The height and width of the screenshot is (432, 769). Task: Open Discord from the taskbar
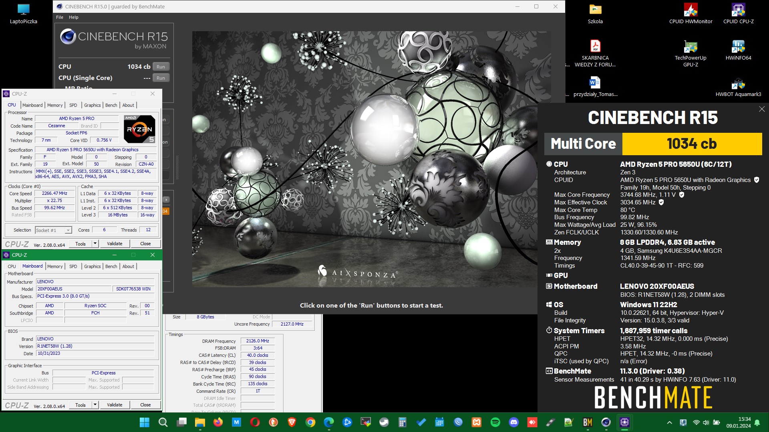pyautogui.click(x=514, y=422)
